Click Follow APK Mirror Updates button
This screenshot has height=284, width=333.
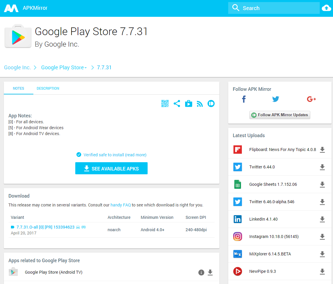pyautogui.click(x=280, y=115)
